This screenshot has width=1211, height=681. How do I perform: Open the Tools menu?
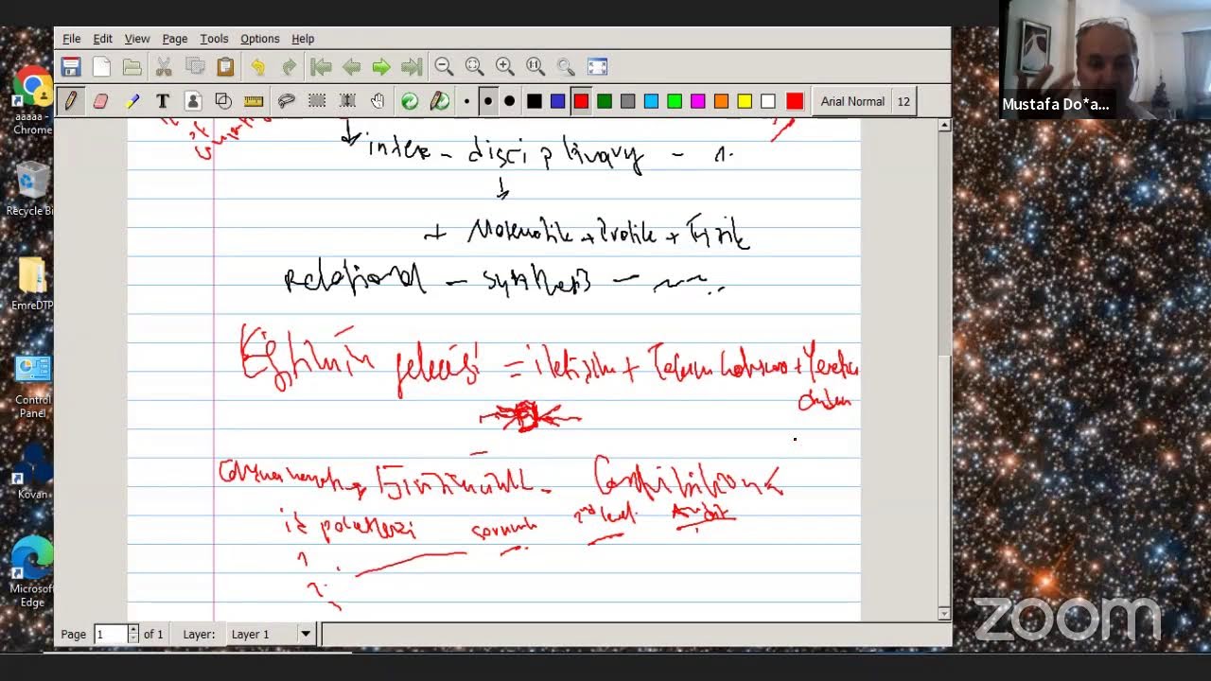214,39
